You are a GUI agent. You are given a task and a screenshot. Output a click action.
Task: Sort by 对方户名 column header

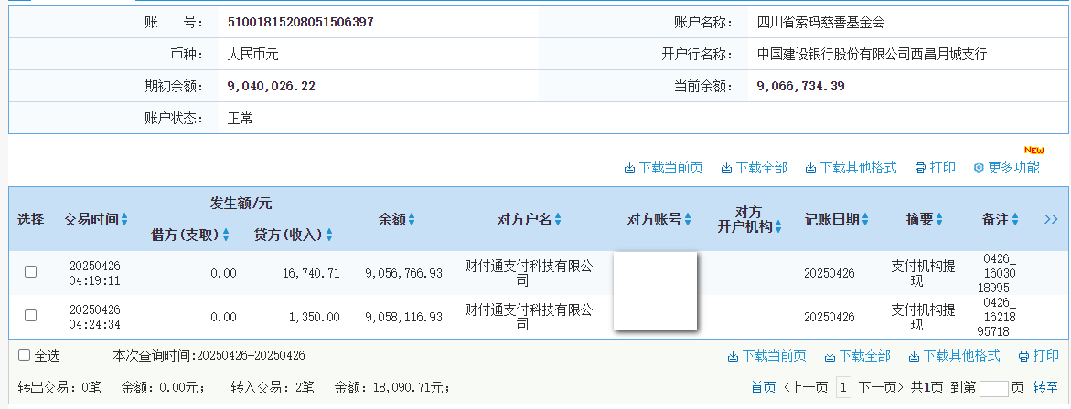point(529,220)
